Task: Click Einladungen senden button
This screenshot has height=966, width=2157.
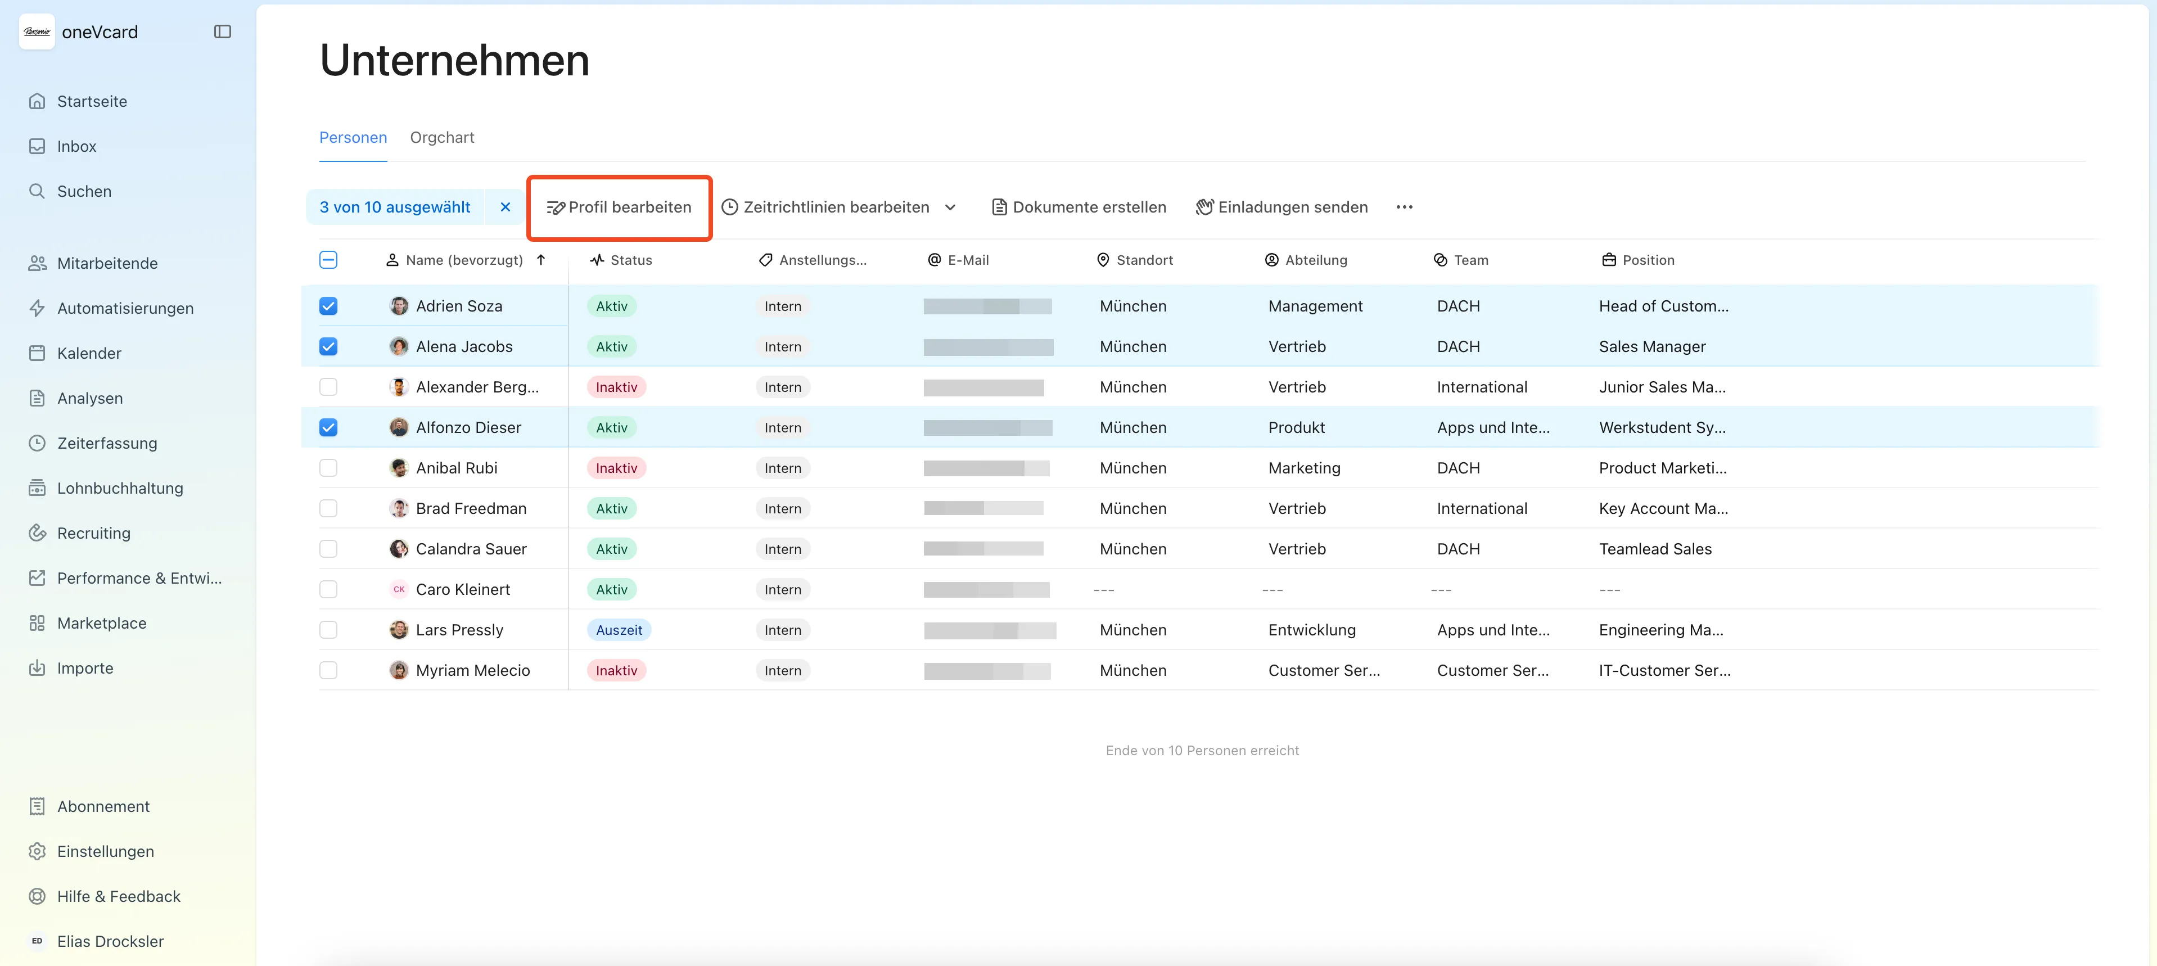Action: (x=1283, y=207)
